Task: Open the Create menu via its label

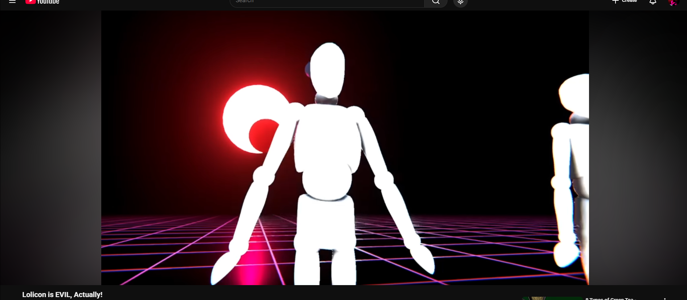Action: (629, 1)
